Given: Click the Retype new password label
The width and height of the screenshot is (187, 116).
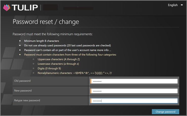Looking at the screenshot, I should click(27, 100).
